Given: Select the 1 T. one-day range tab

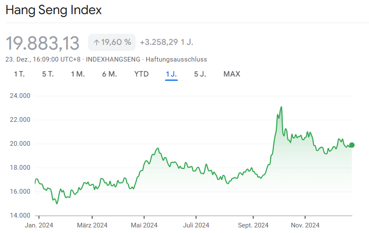Looking at the screenshot, I should (x=19, y=74).
